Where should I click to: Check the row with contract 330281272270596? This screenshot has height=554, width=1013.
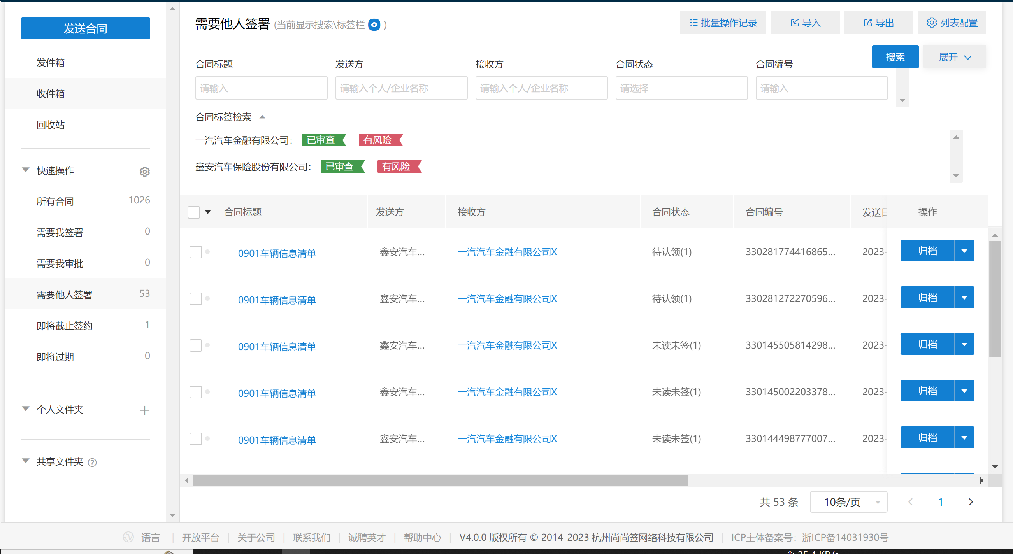pyautogui.click(x=195, y=299)
